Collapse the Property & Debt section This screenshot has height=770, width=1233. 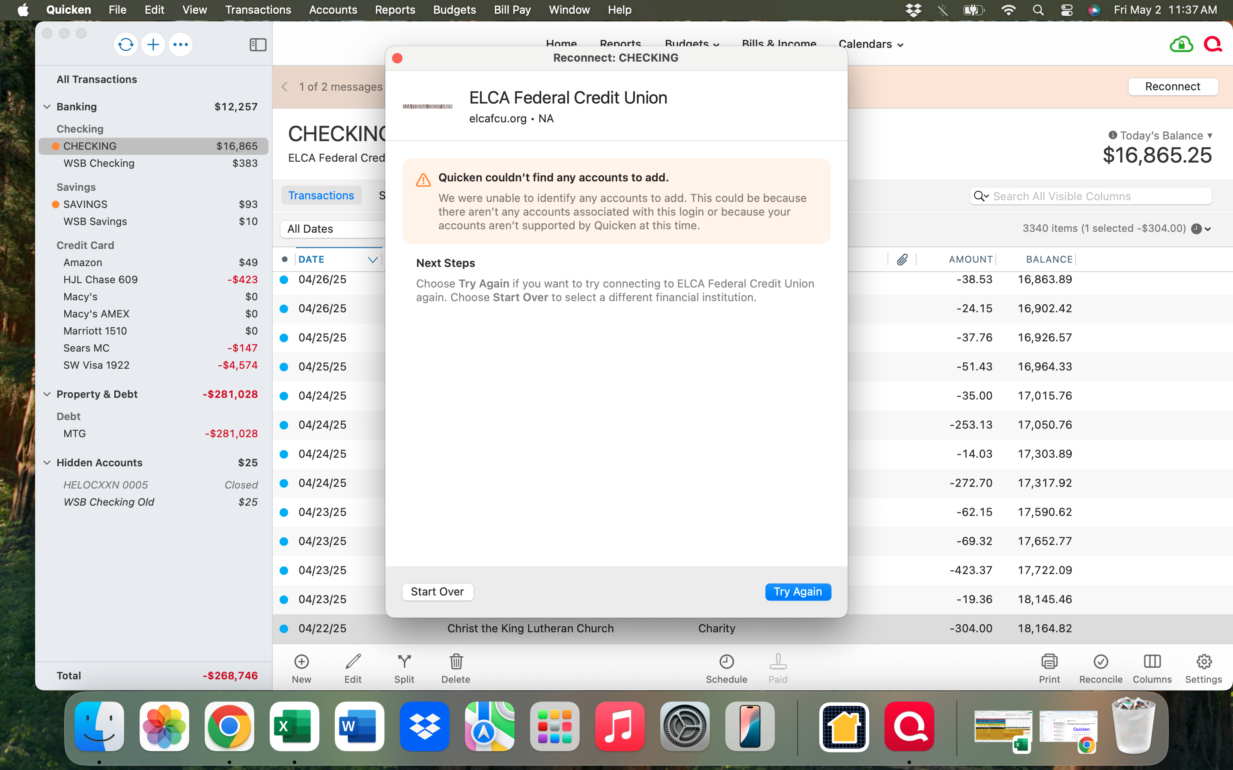(x=47, y=394)
